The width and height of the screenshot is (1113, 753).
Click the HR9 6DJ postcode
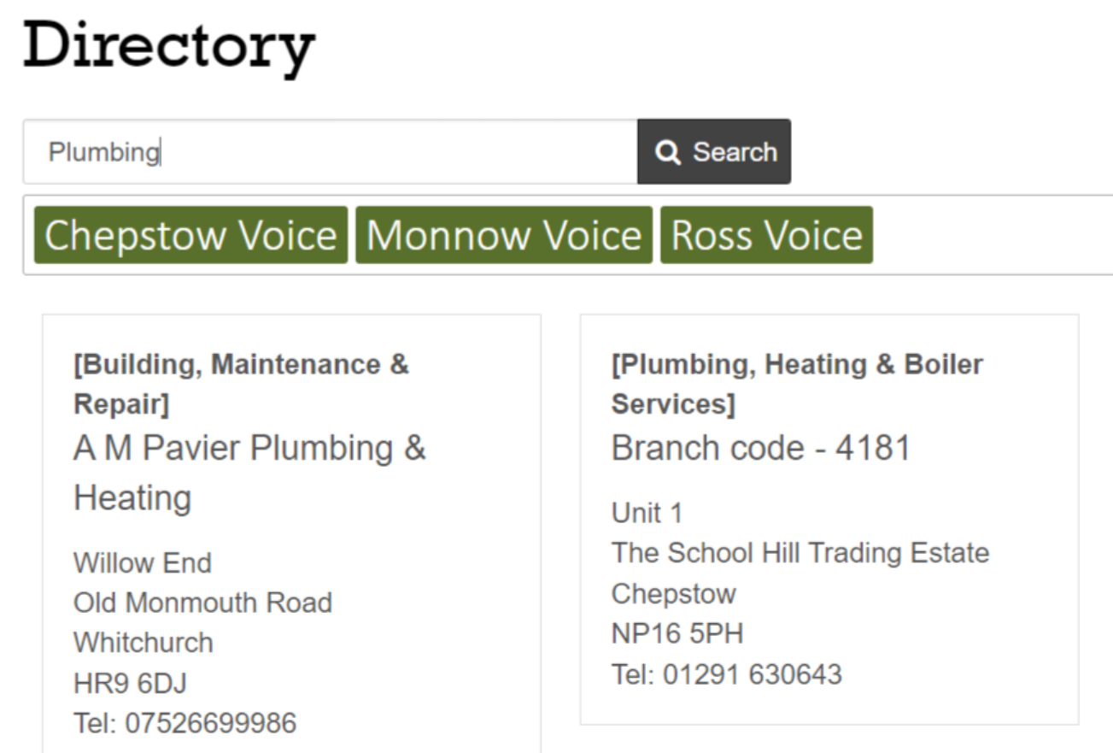pyautogui.click(x=130, y=684)
